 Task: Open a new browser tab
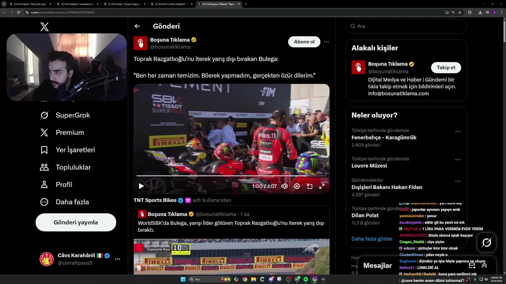(246, 4)
